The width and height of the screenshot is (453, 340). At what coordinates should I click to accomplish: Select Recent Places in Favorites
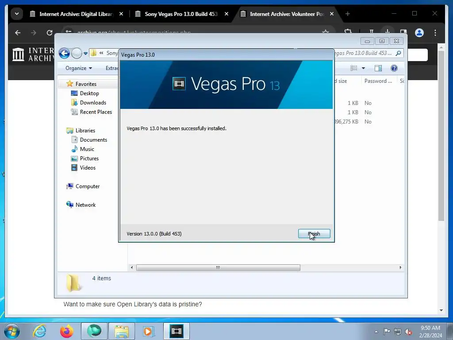(96, 112)
